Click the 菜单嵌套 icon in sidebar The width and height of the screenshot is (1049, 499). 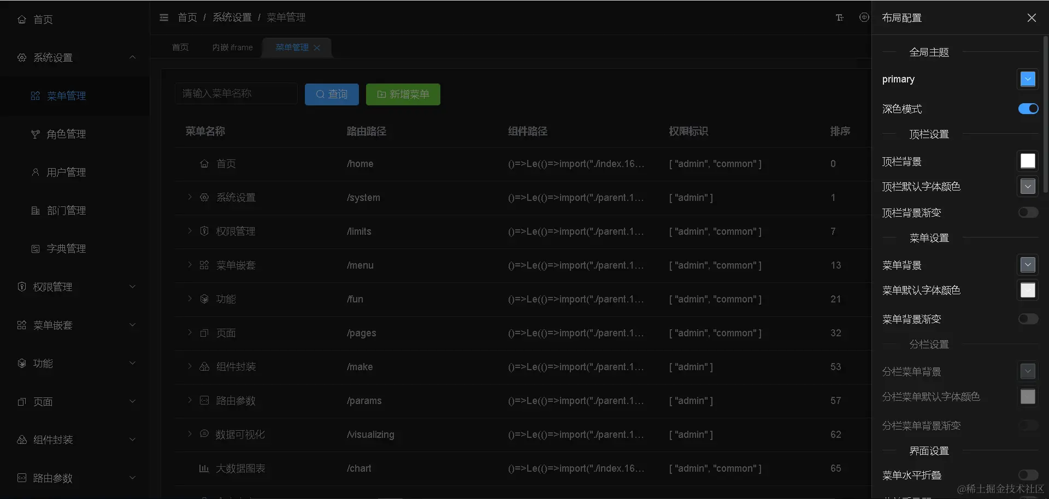coord(22,325)
